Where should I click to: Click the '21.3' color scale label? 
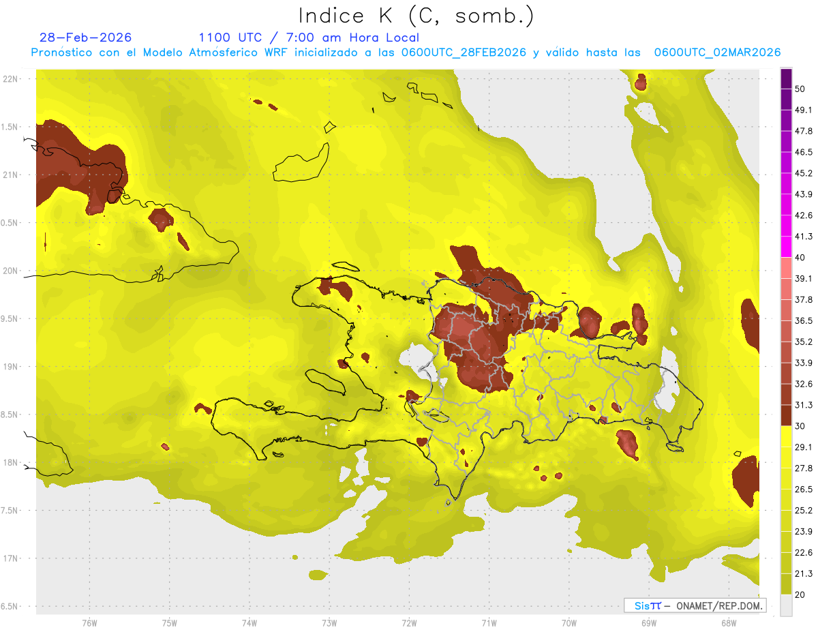coord(804,574)
